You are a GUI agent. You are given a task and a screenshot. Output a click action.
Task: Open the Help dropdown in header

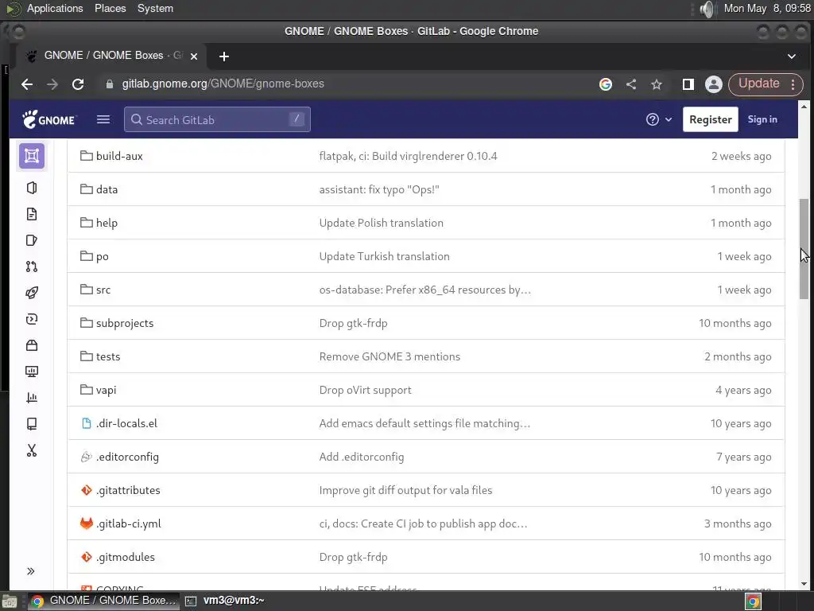click(658, 119)
